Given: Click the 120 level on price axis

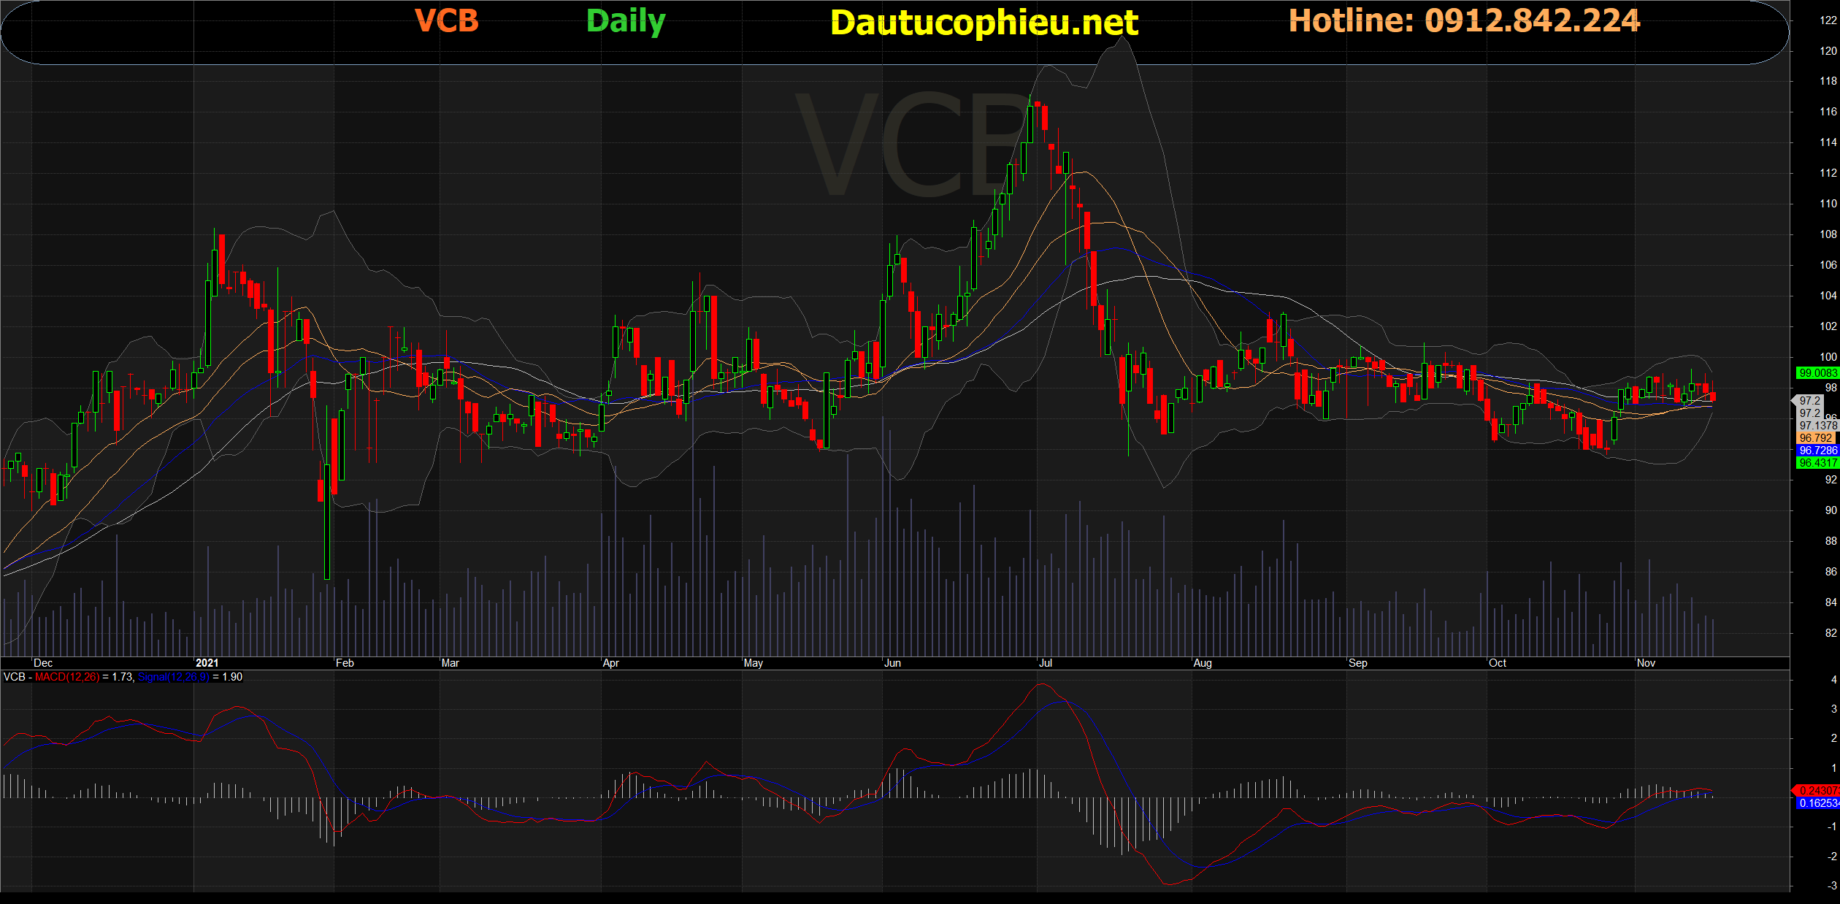Looking at the screenshot, I should click(x=1828, y=51).
